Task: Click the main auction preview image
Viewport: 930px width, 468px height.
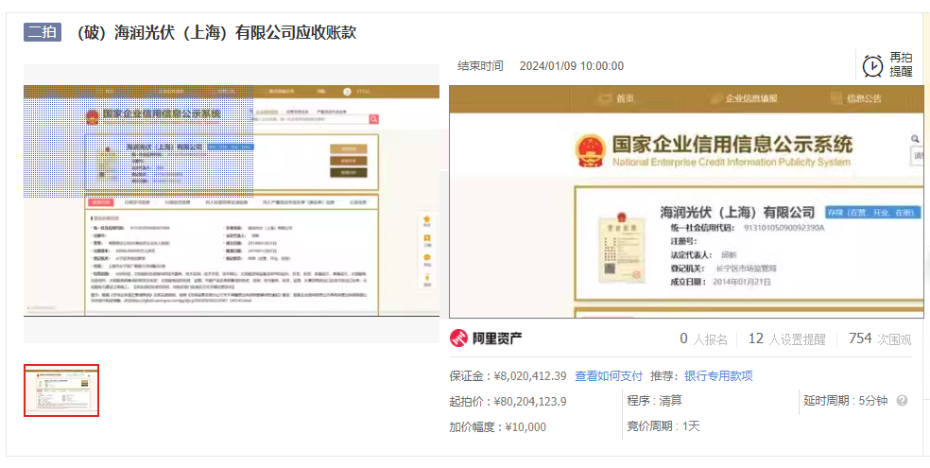Action: 232,202
